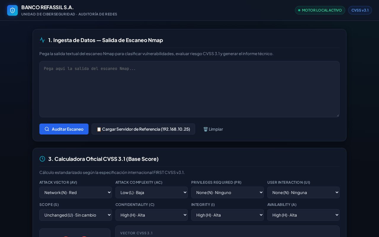
Task: Click the pulse icon beside Ingesta de Datos
Action: pos(42,40)
